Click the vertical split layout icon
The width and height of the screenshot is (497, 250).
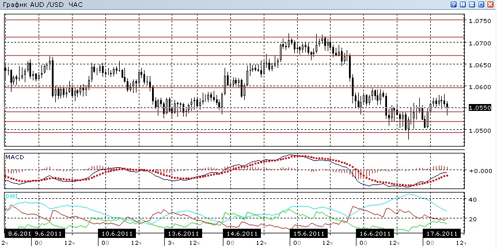(x=463, y=5)
